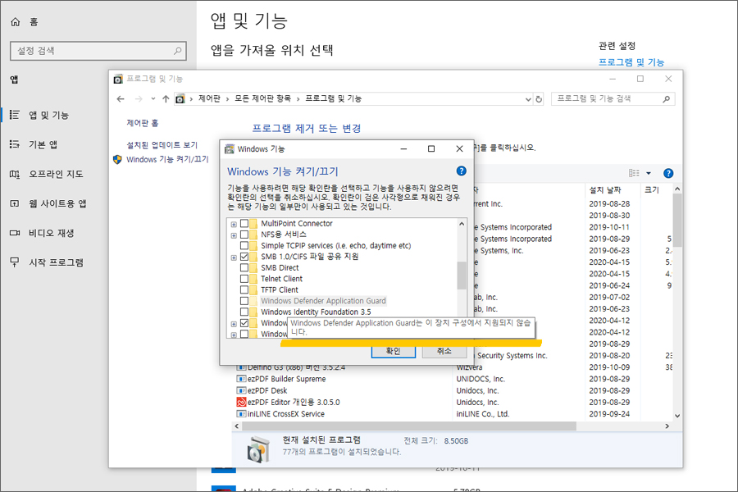Click the vertical scrollbar thumb in features list

[x=462, y=276]
